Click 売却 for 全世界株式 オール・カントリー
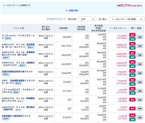Image resolution: width=145 pixels, height=123 pixels. click(132, 48)
